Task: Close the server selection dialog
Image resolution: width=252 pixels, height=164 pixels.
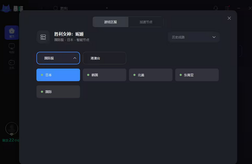Action: [229, 18]
